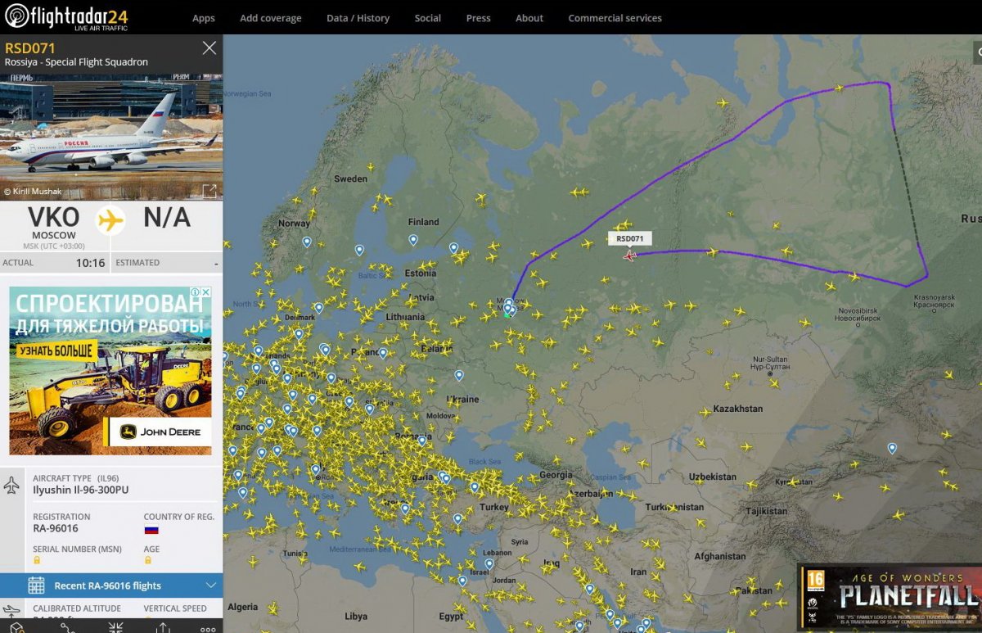Open the Add coverage menu item
The height and width of the screenshot is (633, 982).
[270, 18]
